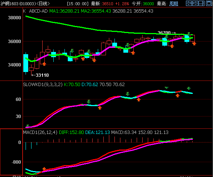This screenshot has width=213, height=177.
Task: Switch to the split-pane layout icon
Action: (202, 3)
